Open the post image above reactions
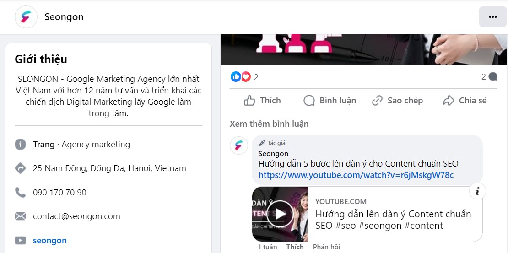The image size is (508, 253). coord(363,49)
